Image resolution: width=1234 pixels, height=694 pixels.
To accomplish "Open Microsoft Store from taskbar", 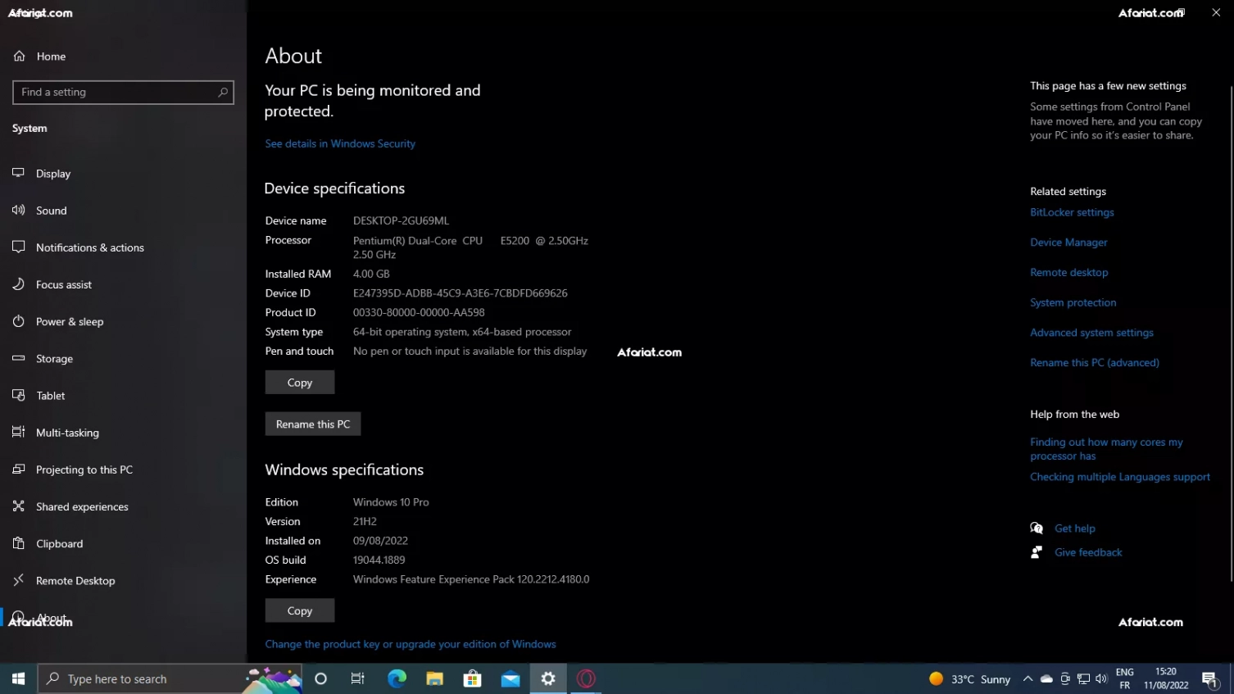I will [472, 678].
